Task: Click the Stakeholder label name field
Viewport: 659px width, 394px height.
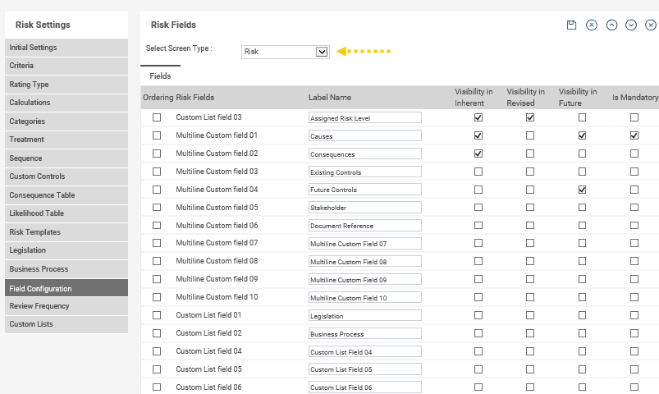Action: pos(364,208)
